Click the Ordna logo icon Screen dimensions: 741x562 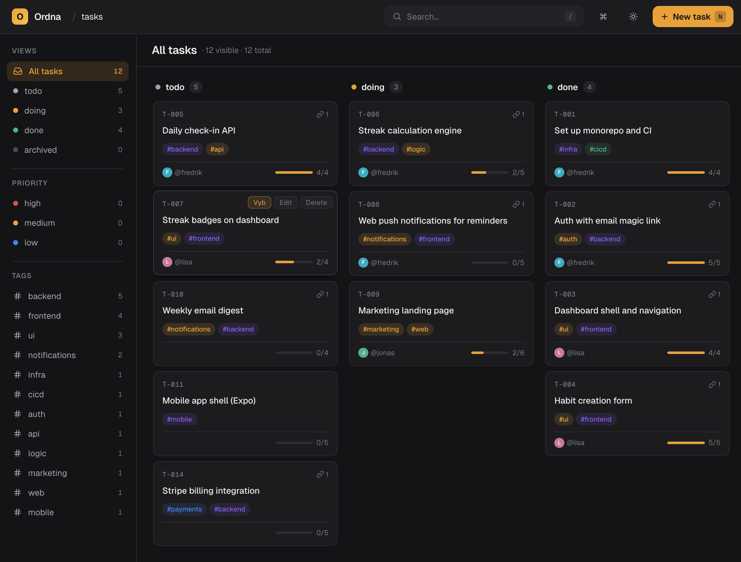(20, 17)
